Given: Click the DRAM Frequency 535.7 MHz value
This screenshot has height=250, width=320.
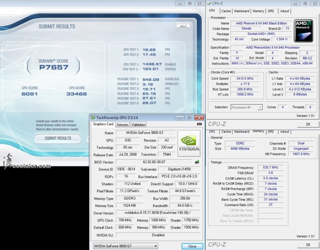Looking at the screenshot, I should [271, 167].
